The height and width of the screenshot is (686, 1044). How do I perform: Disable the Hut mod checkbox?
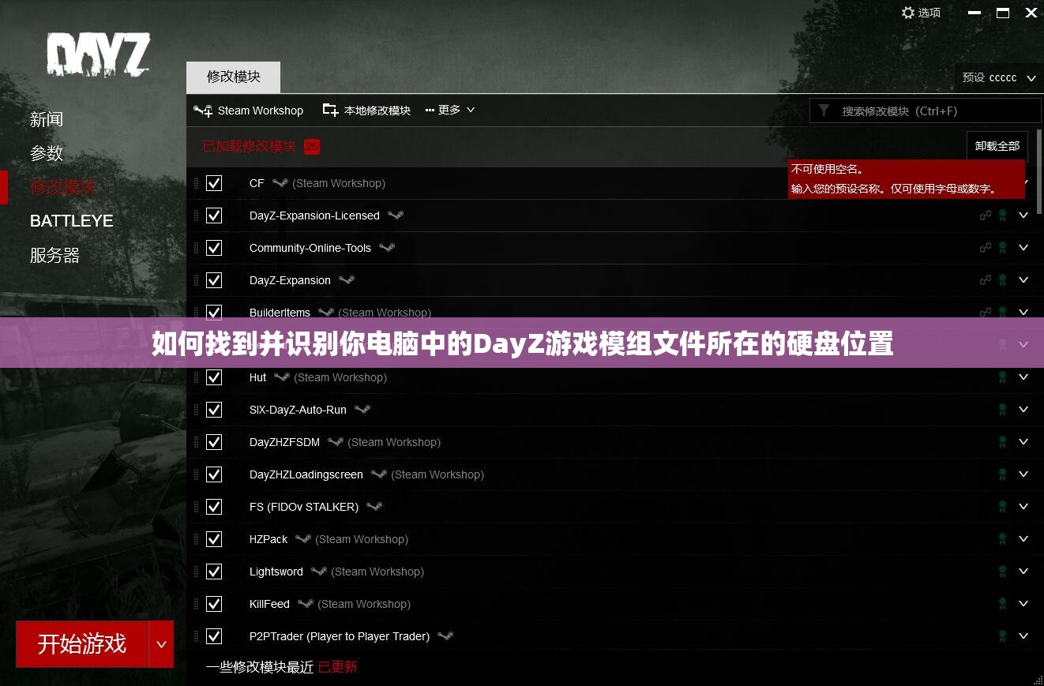[214, 377]
